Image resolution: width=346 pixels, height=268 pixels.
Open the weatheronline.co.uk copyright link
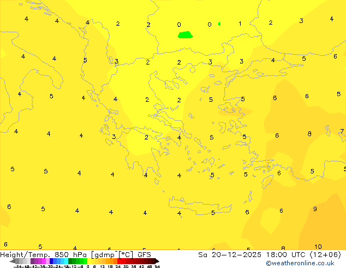300,263
